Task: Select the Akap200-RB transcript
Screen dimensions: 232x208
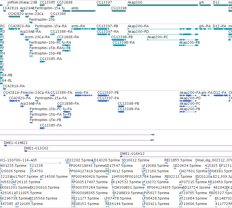Action: coord(189,45)
